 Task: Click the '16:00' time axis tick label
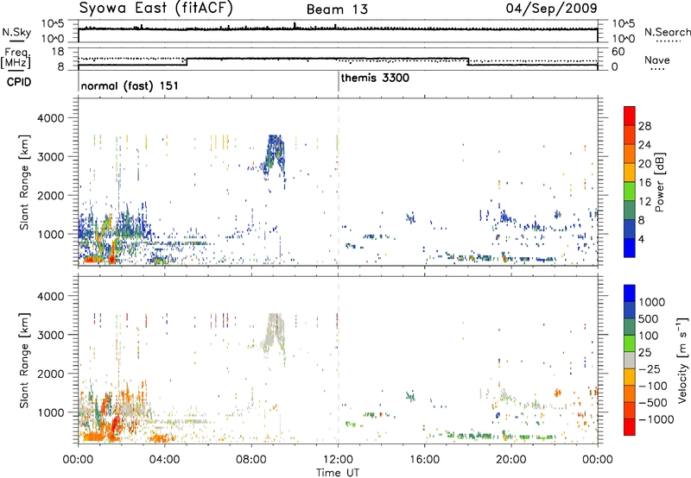pos(424,460)
